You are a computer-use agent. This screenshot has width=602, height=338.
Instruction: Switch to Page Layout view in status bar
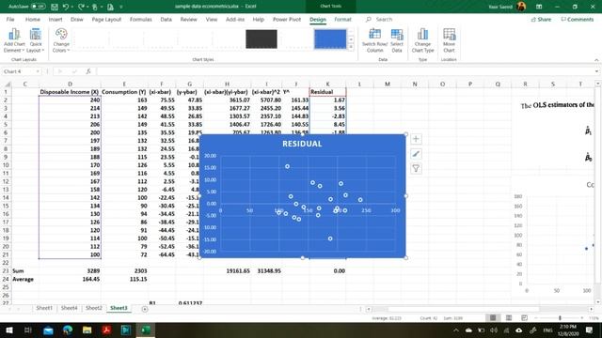point(509,317)
